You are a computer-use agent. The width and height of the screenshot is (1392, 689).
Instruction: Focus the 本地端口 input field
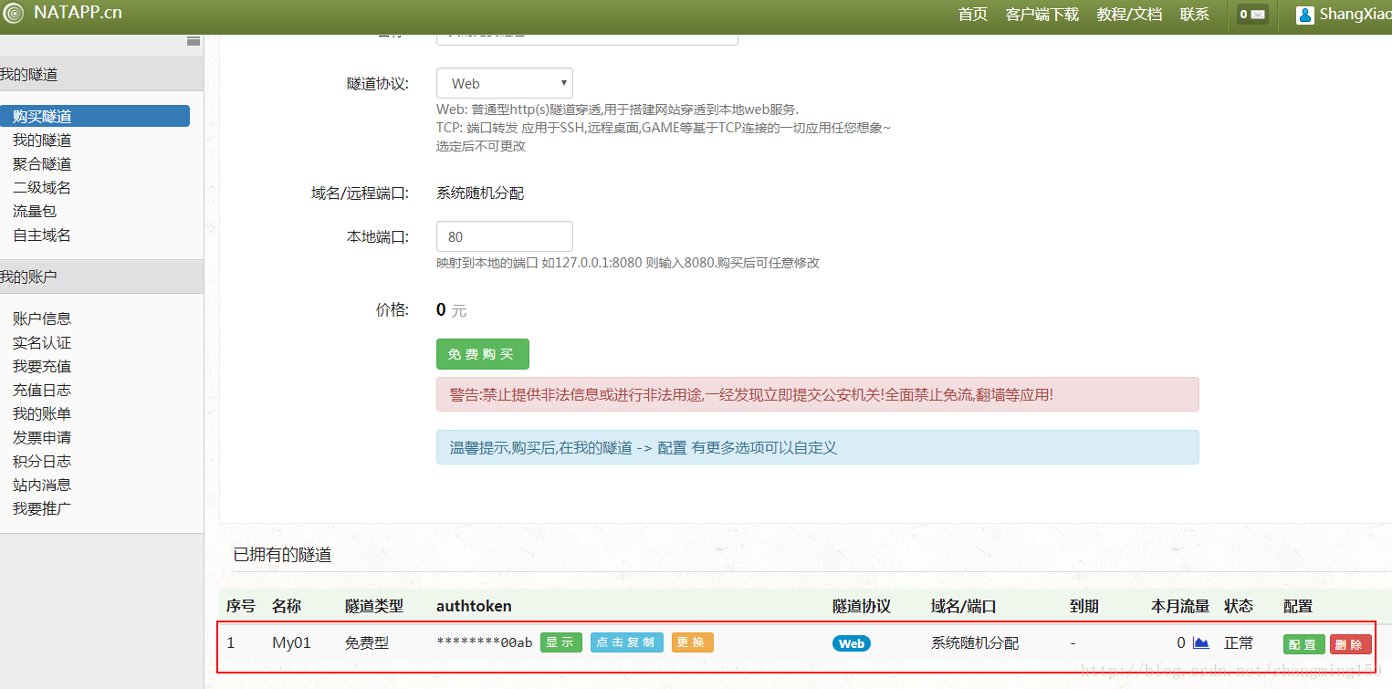pos(505,236)
